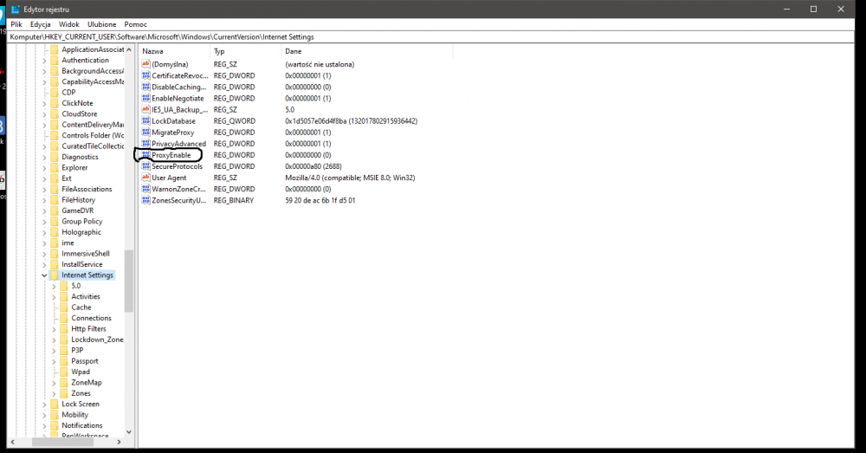
Task: Sort by the Nazwa column header
Action: click(173, 52)
